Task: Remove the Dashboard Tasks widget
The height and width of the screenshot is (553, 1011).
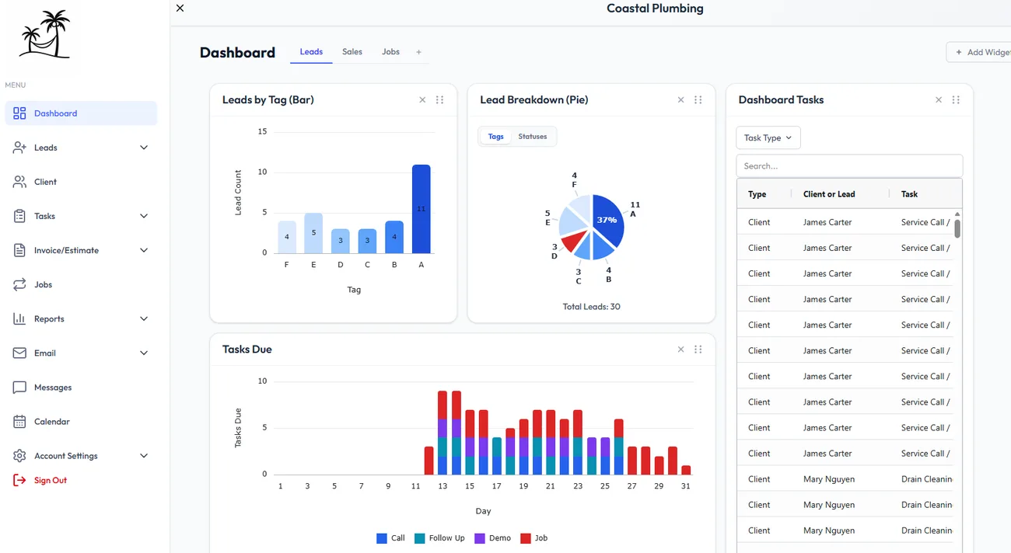Action: 939,99
